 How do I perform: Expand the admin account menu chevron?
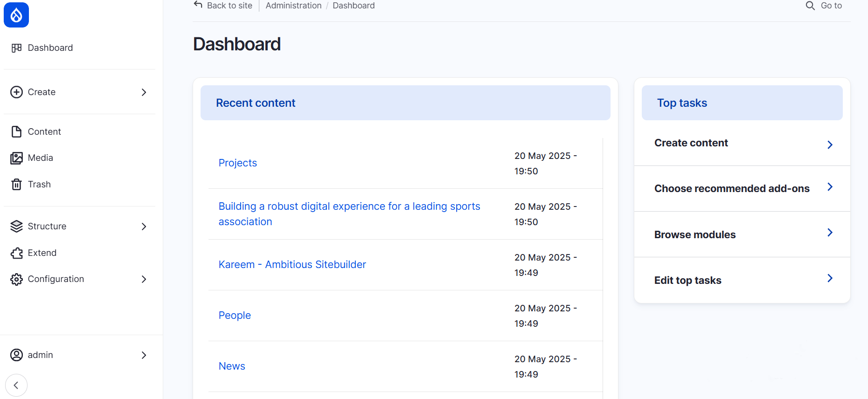[x=144, y=355]
